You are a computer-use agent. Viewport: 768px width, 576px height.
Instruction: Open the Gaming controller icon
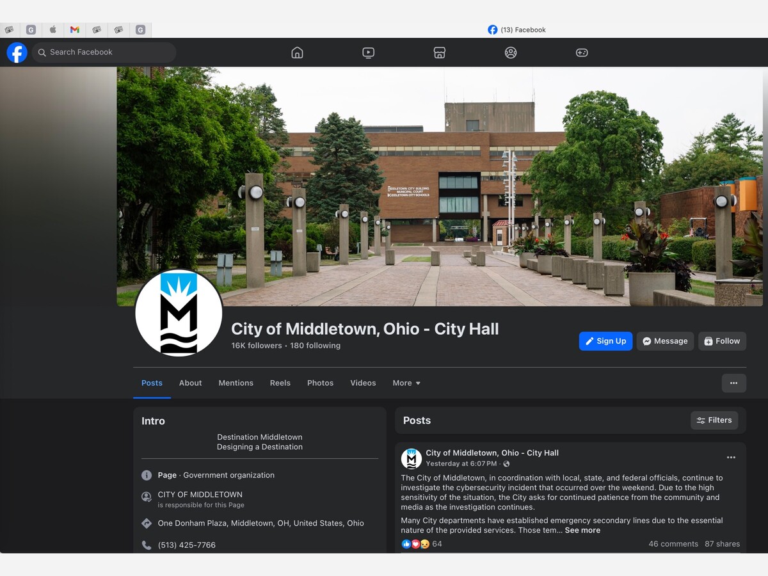point(581,52)
